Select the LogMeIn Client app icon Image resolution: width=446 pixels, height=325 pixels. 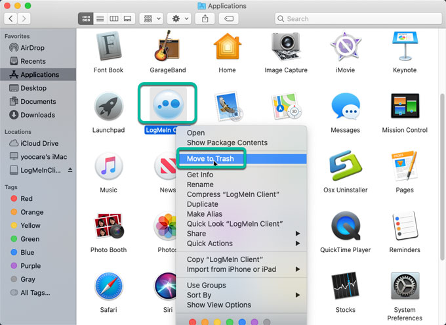[x=168, y=104]
